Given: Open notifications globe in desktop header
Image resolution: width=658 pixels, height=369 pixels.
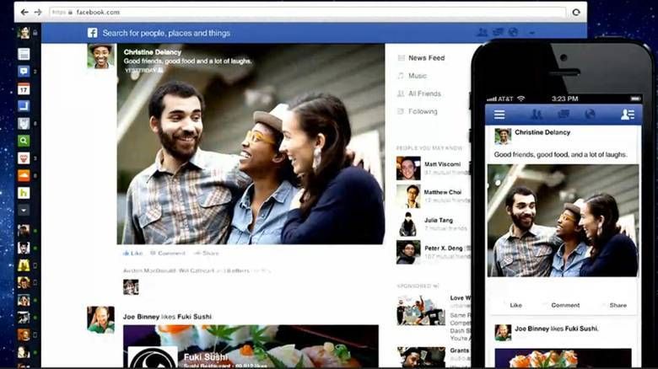Looking at the screenshot, I should tap(513, 32).
